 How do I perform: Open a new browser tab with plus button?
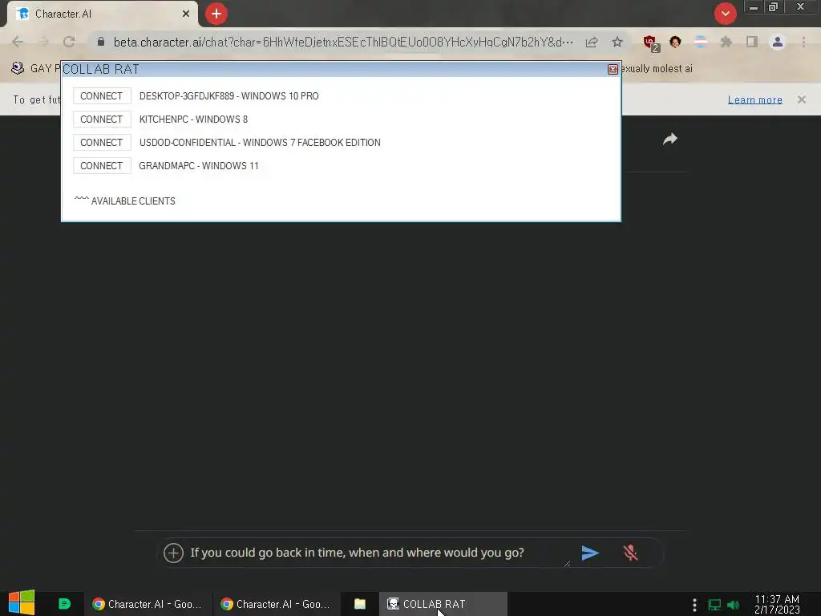216,14
